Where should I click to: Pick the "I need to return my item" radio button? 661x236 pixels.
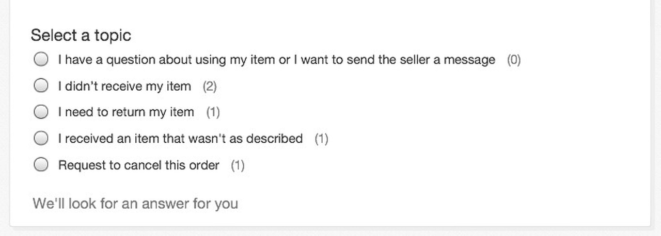(41, 112)
